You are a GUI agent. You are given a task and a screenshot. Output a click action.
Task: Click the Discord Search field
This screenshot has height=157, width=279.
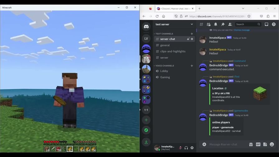(x=248, y=24)
